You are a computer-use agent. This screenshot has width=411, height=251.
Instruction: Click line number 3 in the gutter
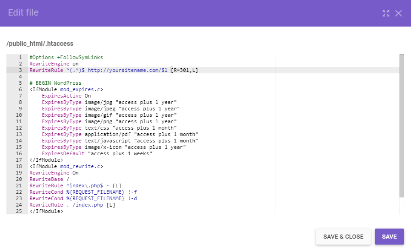click(x=20, y=70)
